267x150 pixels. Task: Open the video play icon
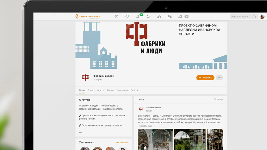(187, 16)
